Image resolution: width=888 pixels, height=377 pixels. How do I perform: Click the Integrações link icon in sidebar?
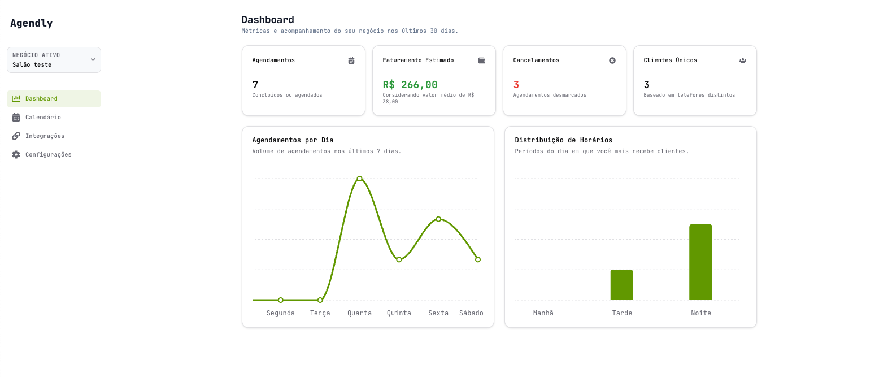click(16, 136)
